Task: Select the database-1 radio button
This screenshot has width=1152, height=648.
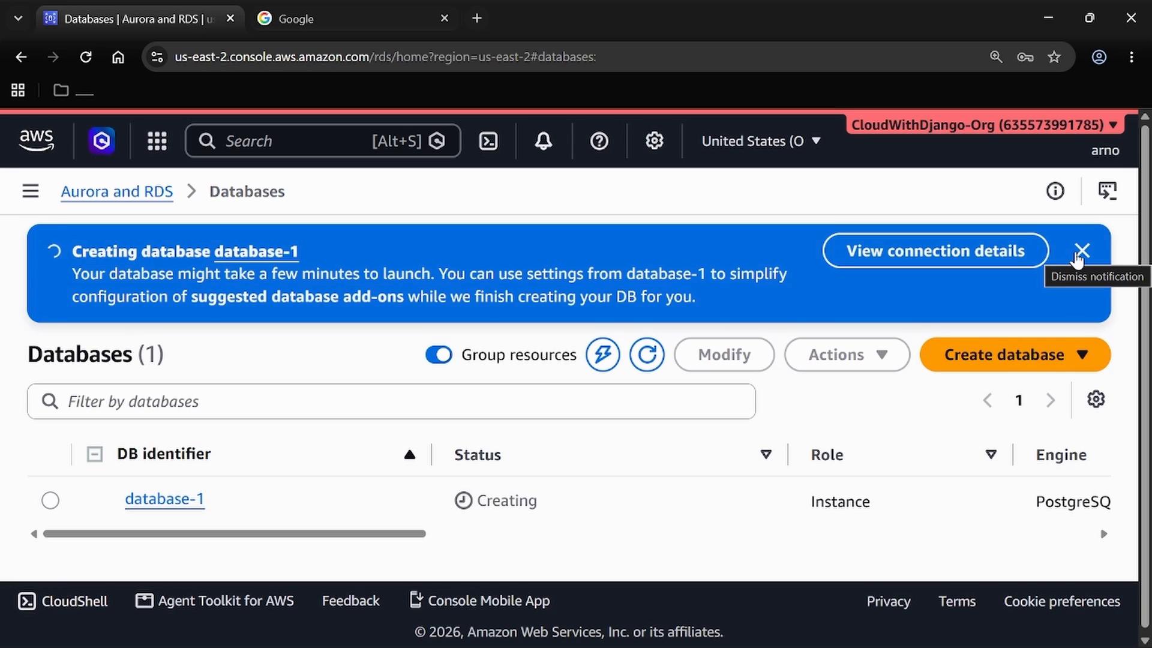Action: pyautogui.click(x=50, y=500)
